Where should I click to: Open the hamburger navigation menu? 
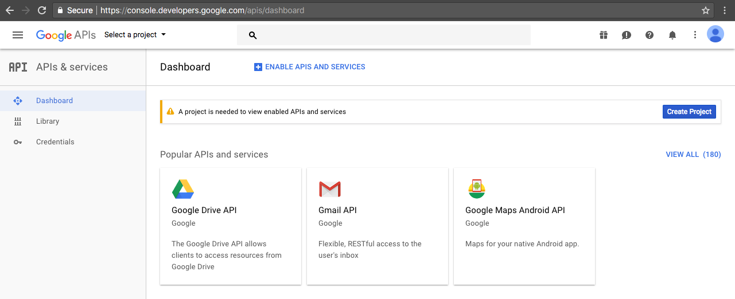tap(18, 35)
